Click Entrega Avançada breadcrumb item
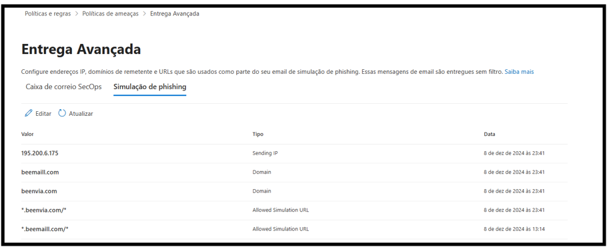 175,13
